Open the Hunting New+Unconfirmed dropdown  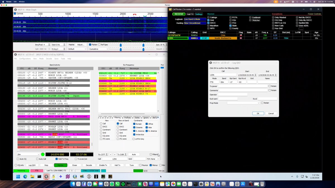195,23
